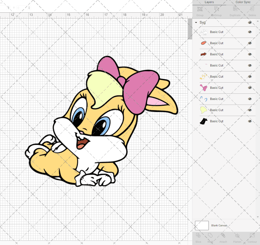Image resolution: width=260 pixels, height=245 pixels.
Task: Select the Attach paperclip tool
Action: [223, 235]
